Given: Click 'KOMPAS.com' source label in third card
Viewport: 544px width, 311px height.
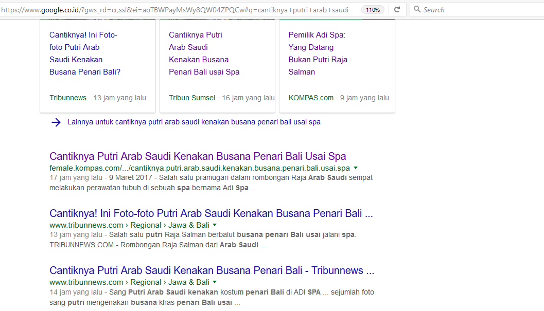Looking at the screenshot, I should click(311, 98).
